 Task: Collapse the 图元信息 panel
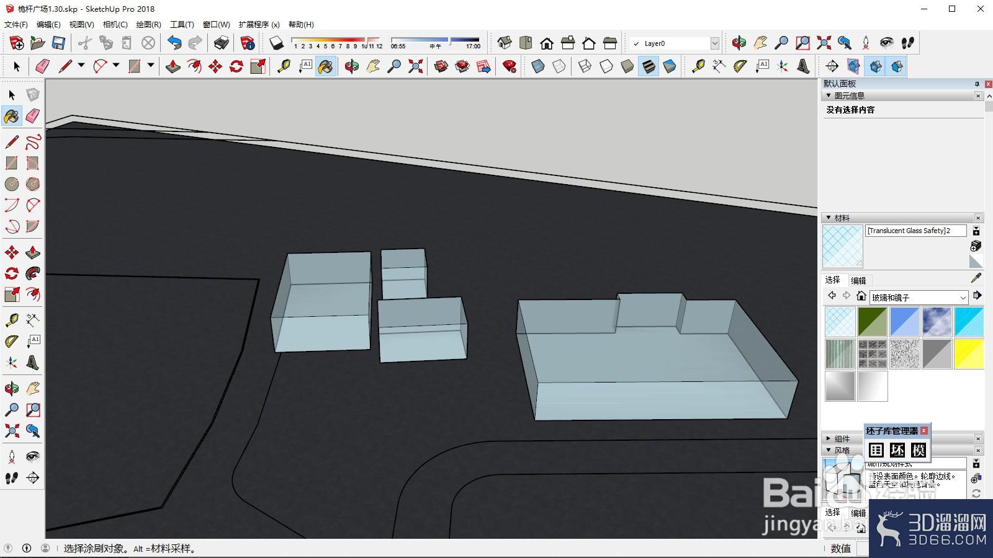pos(828,95)
